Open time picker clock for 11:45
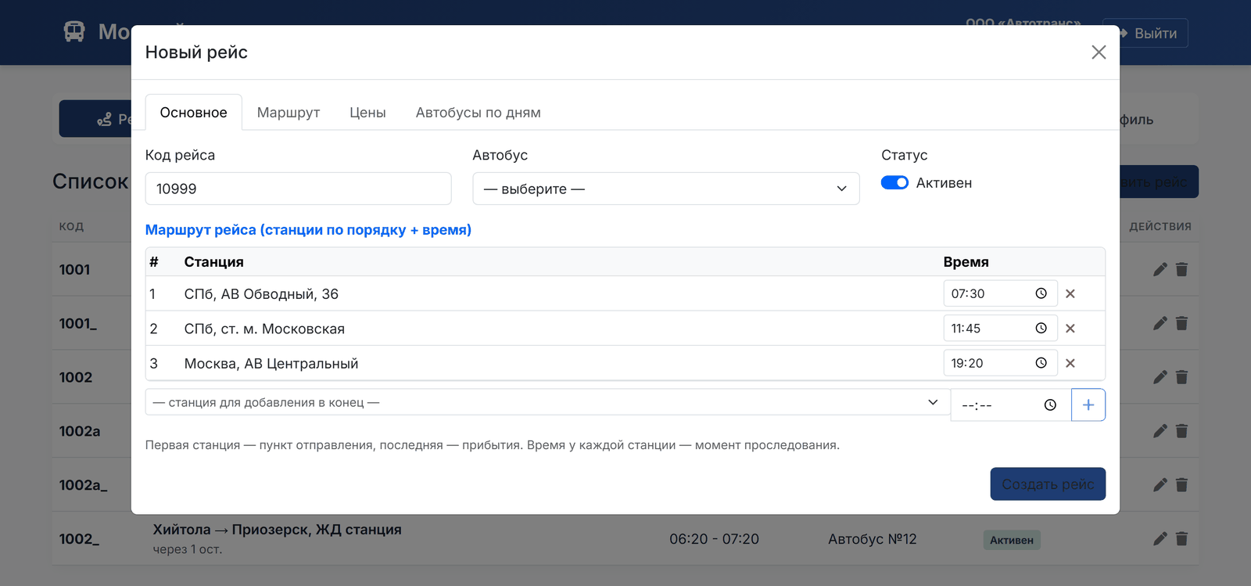 [x=1041, y=329]
